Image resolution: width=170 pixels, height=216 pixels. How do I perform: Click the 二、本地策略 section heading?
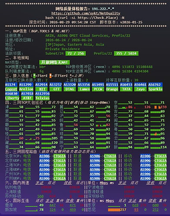[17, 58]
